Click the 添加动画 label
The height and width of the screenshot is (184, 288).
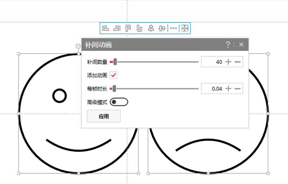(x=97, y=75)
